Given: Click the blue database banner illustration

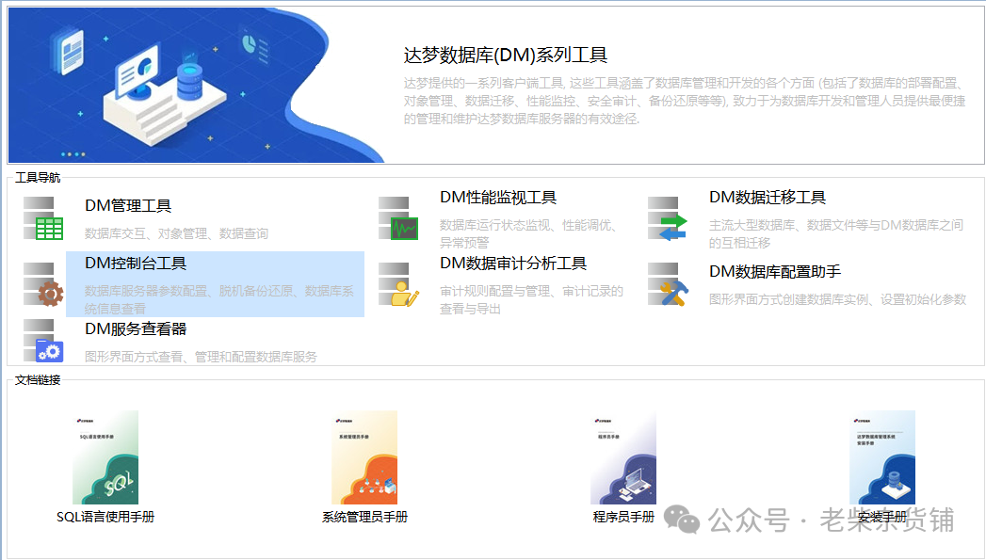Looking at the screenshot, I should (196, 86).
